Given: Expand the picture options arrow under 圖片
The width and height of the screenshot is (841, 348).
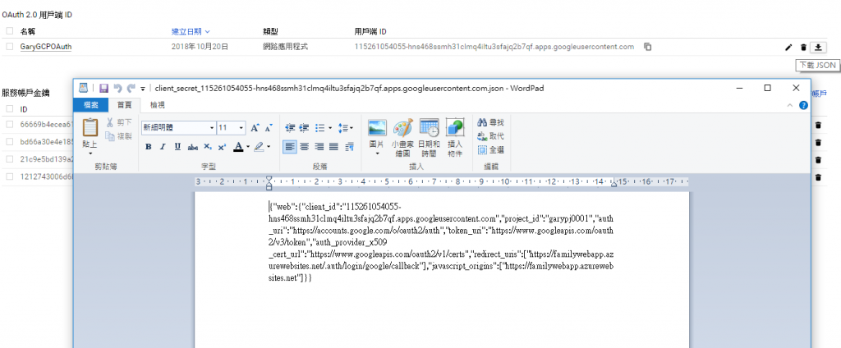Looking at the screenshot, I should tap(377, 153).
